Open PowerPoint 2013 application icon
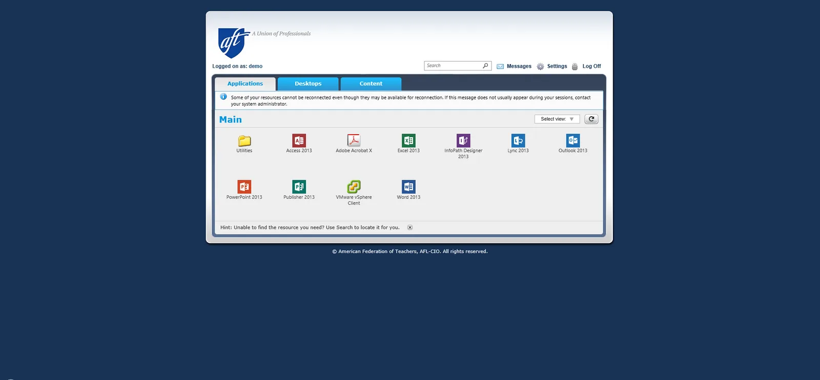The image size is (820, 380). [x=244, y=187]
